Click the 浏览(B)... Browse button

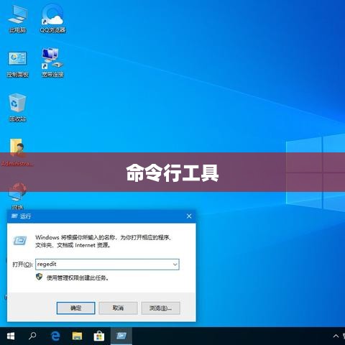coord(160,308)
